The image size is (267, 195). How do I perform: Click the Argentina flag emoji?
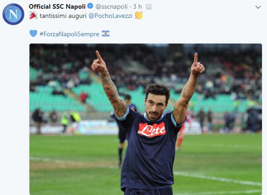[x=105, y=33]
